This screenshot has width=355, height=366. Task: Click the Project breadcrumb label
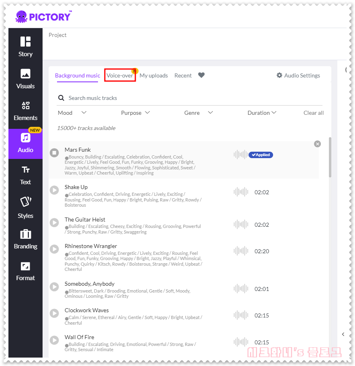coord(57,35)
